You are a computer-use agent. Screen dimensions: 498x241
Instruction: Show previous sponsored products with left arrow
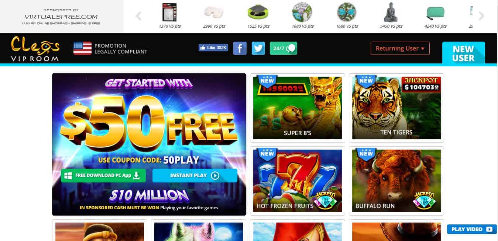(138, 16)
